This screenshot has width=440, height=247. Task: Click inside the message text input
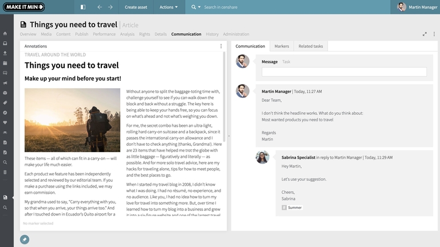tap(344, 71)
